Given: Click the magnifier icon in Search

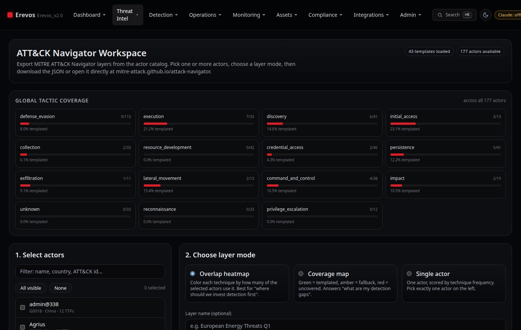Looking at the screenshot, I should pyautogui.click(x=440, y=15).
